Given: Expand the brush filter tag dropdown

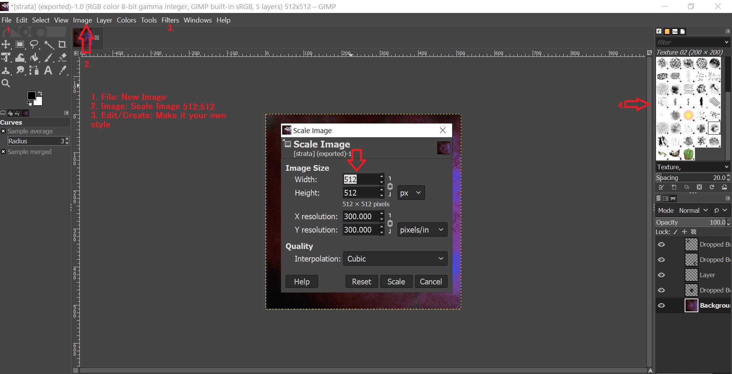Looking at the screenshot, I should pos(726,42).
